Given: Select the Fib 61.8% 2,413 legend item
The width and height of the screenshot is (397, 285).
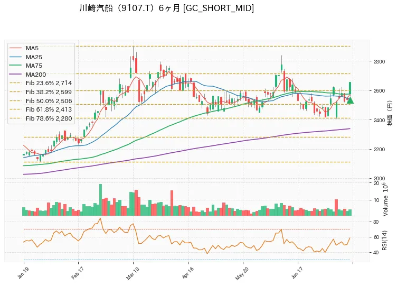Looking at the screenshot, I should pyautogui.click(x=41, y=109).
